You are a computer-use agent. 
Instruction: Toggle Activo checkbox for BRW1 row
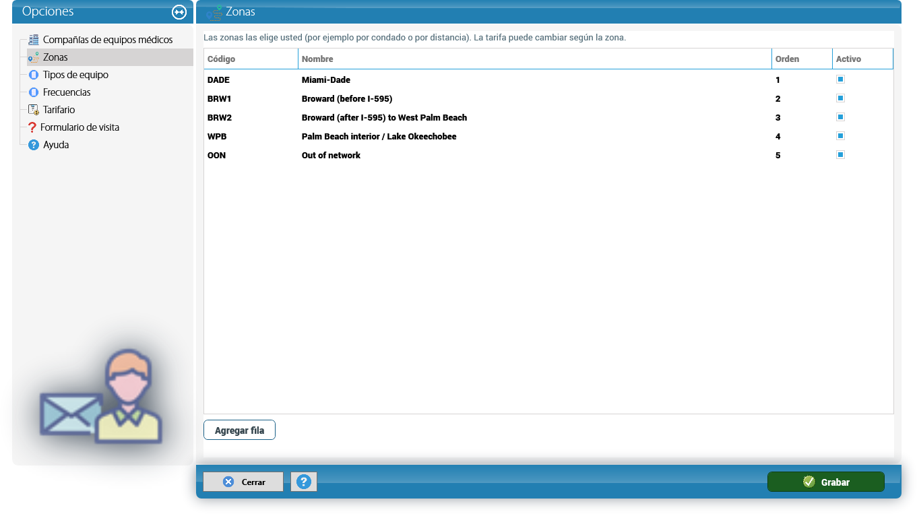[840, 98]
